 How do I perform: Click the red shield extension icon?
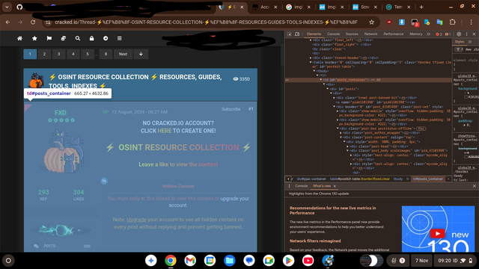point(389,22)
